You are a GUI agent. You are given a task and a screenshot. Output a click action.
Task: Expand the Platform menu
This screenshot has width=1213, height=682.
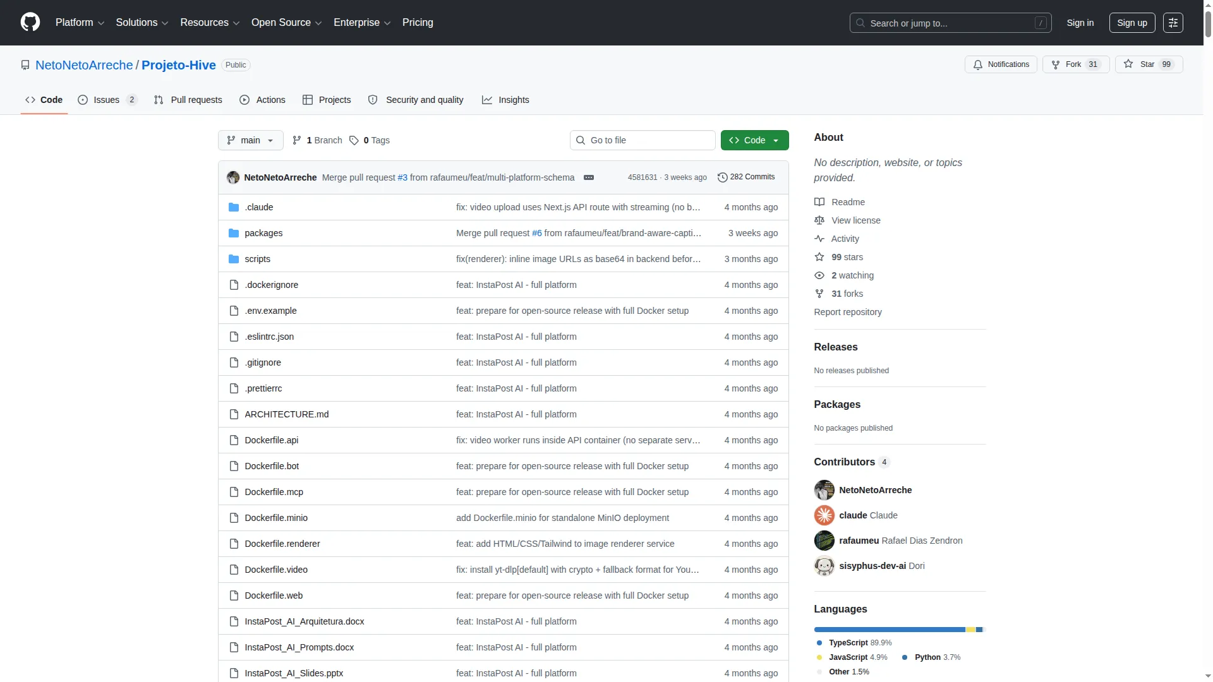click(x=80, y=23)
